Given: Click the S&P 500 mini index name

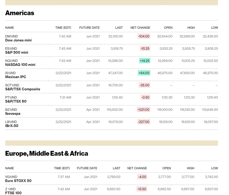Looking at the screenshot, I should [16, 53].
